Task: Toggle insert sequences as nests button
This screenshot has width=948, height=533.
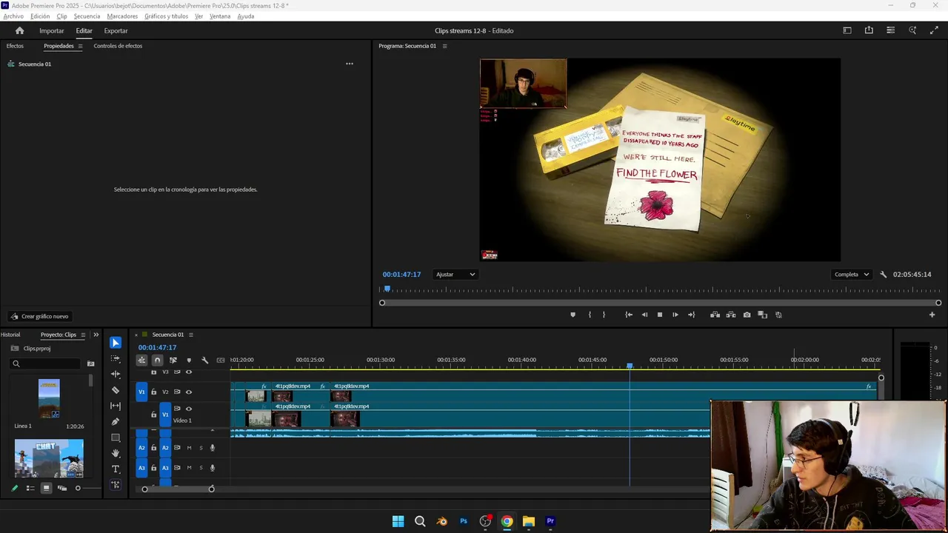Action: (x=141, y=360)
